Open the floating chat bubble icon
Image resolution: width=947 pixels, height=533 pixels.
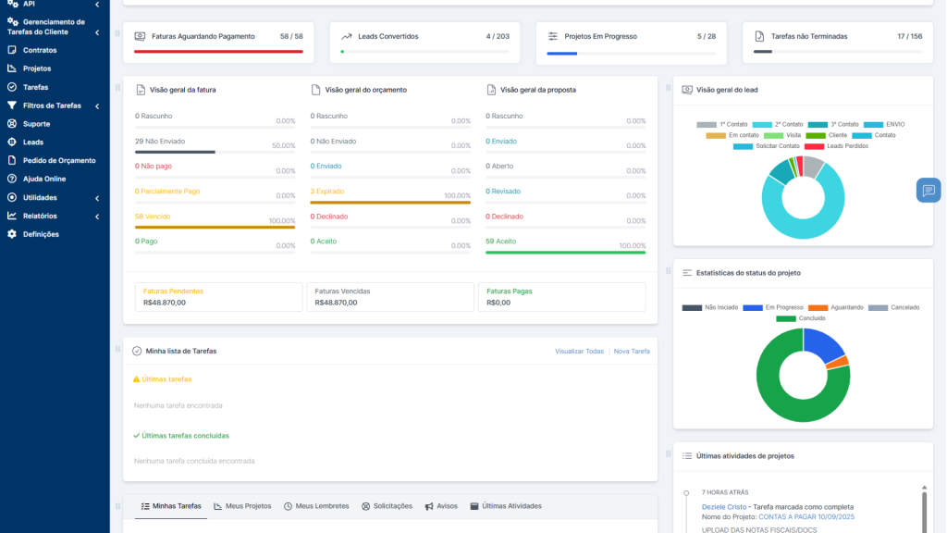[929, 191]
